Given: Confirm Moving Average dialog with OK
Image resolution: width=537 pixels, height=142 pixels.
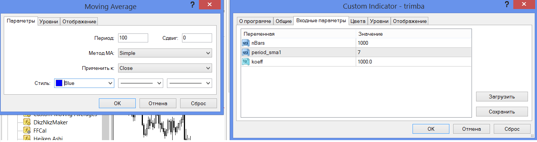Looking at the screenshot, I should [x=117, y=103].
